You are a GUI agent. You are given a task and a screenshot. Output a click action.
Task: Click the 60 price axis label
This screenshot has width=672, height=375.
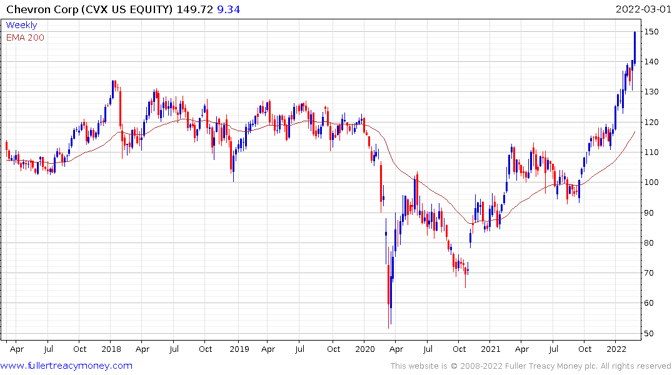pyautogui.click(x=649, y=303)
